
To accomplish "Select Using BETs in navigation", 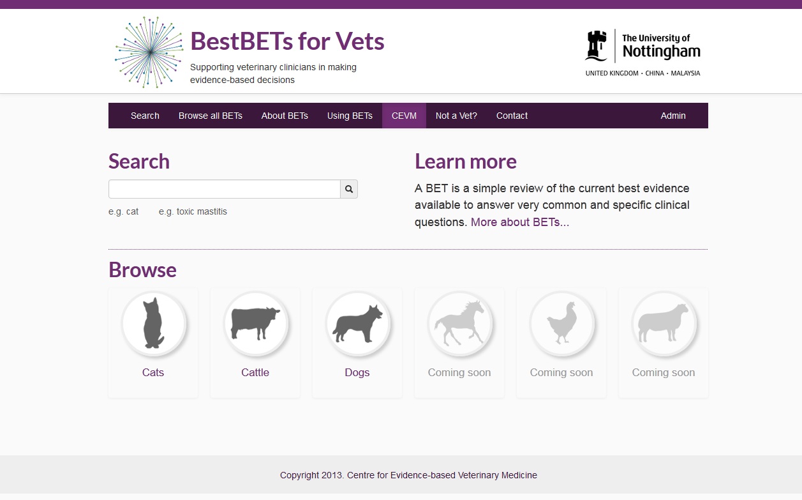I will click(350, 116).
